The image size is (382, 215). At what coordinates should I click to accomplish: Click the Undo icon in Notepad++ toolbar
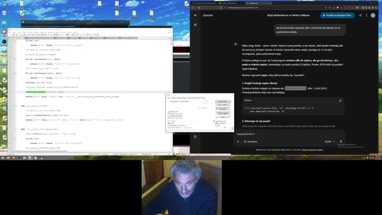click(x=36, y=35)
